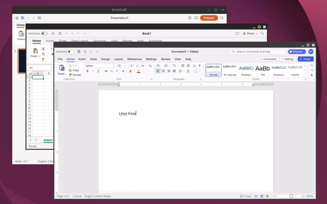Apply the red font color
This screenshot has height=204, width=327.
(139, 71)
